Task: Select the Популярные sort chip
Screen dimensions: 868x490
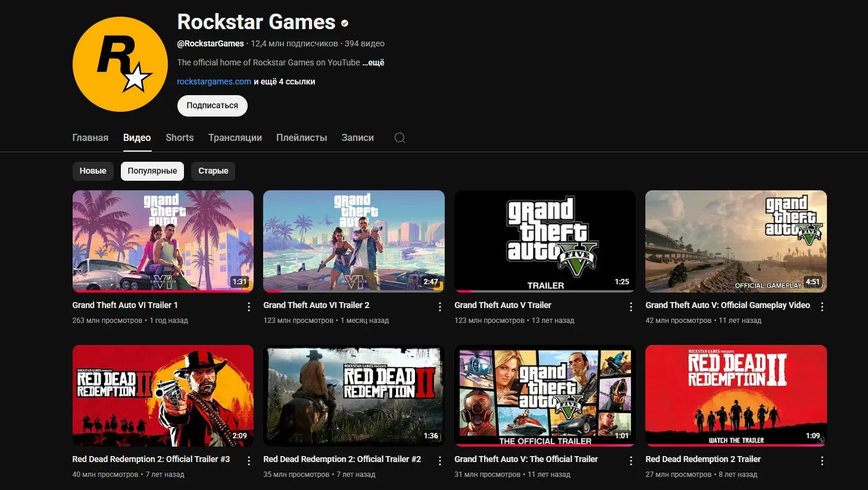Action: coord(152,171)
